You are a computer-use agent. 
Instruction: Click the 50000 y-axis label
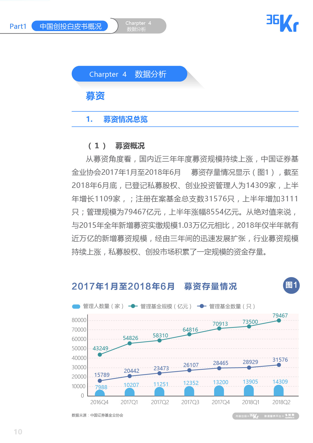coord(79,348)
